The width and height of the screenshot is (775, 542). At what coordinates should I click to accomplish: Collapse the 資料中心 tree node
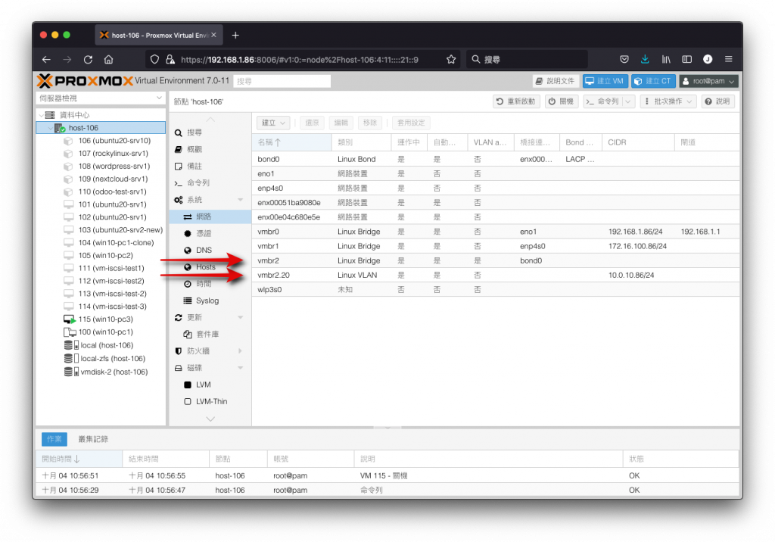42,115
